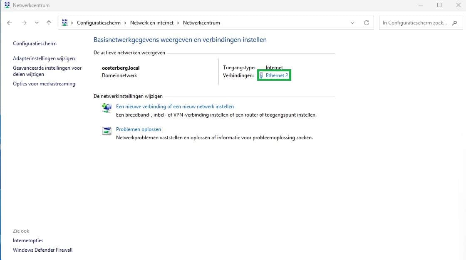Go up one level with up arrow
466x260 pixels.
click(x=49, y=23)
